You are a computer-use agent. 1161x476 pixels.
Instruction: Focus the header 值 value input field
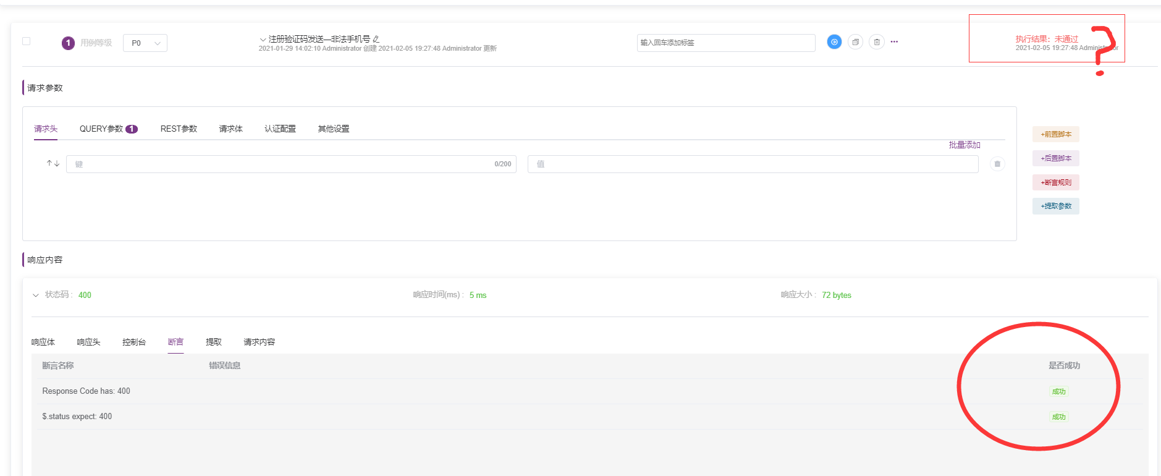753,164
